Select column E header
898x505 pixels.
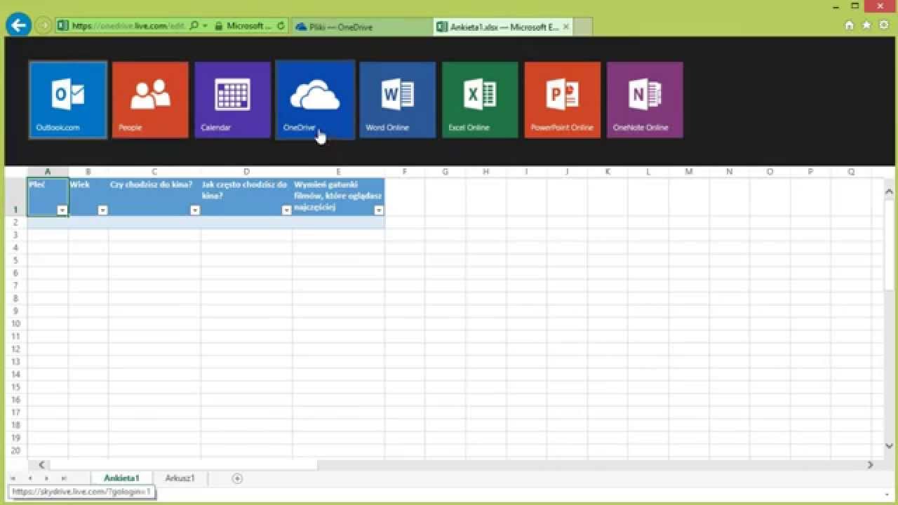coord(339,172)
